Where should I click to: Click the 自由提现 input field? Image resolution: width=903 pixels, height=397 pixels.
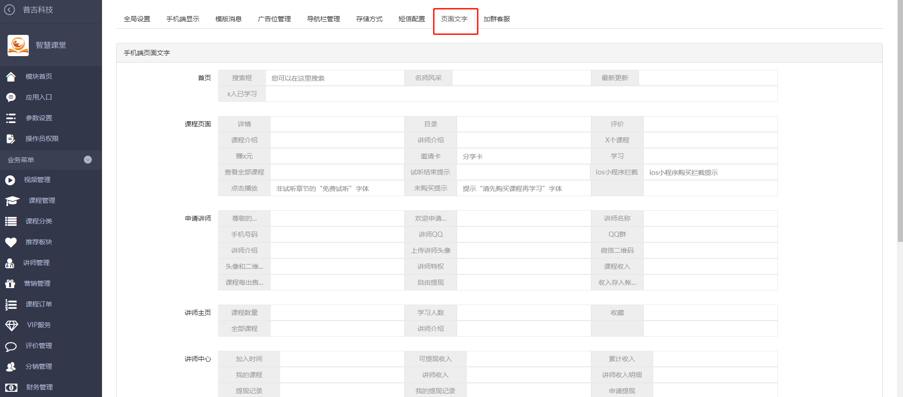pyautogui.click(x=524, y=283)
